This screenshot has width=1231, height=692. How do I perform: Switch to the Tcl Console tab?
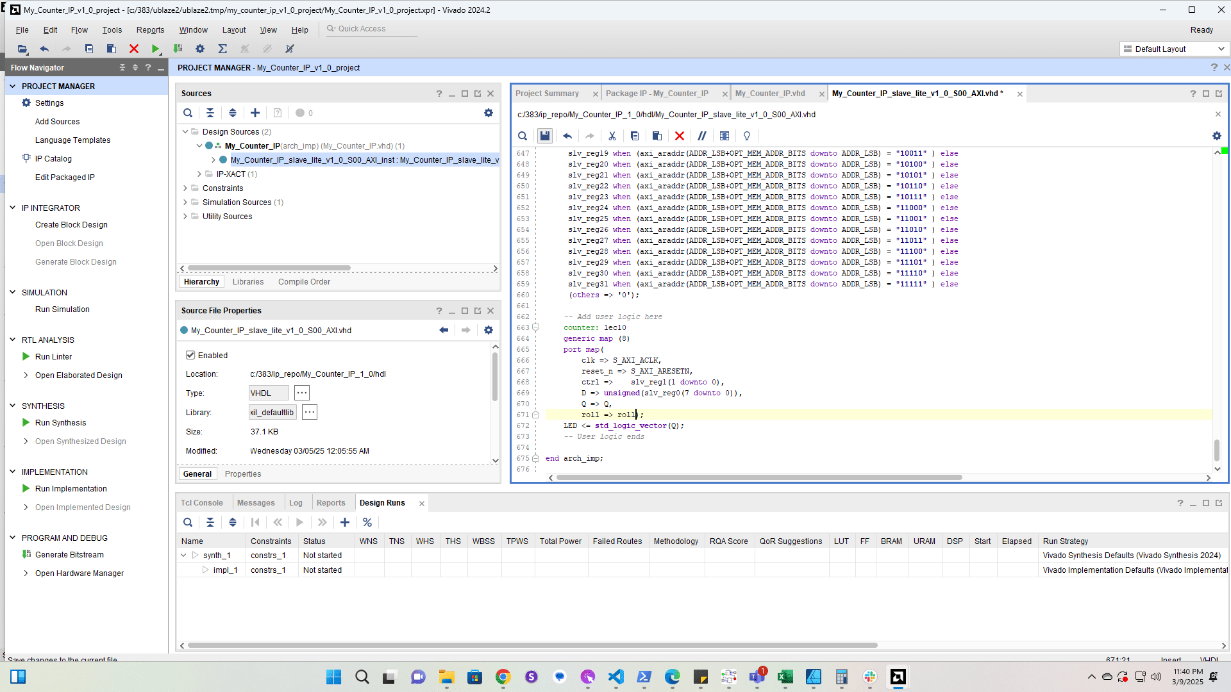coord(201,503)
